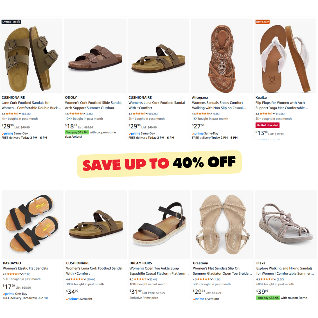View KuaiLu white strap flip flops image
Viewport: 318px width, 318px height.
285,56
